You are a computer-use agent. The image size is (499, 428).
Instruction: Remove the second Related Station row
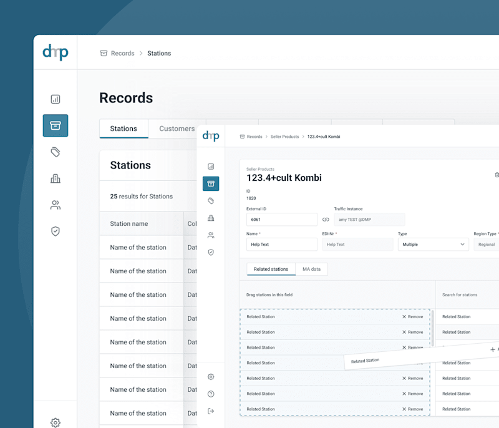[412, 332]
